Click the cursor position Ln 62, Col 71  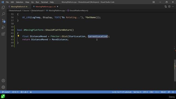(x=122, y=92)
